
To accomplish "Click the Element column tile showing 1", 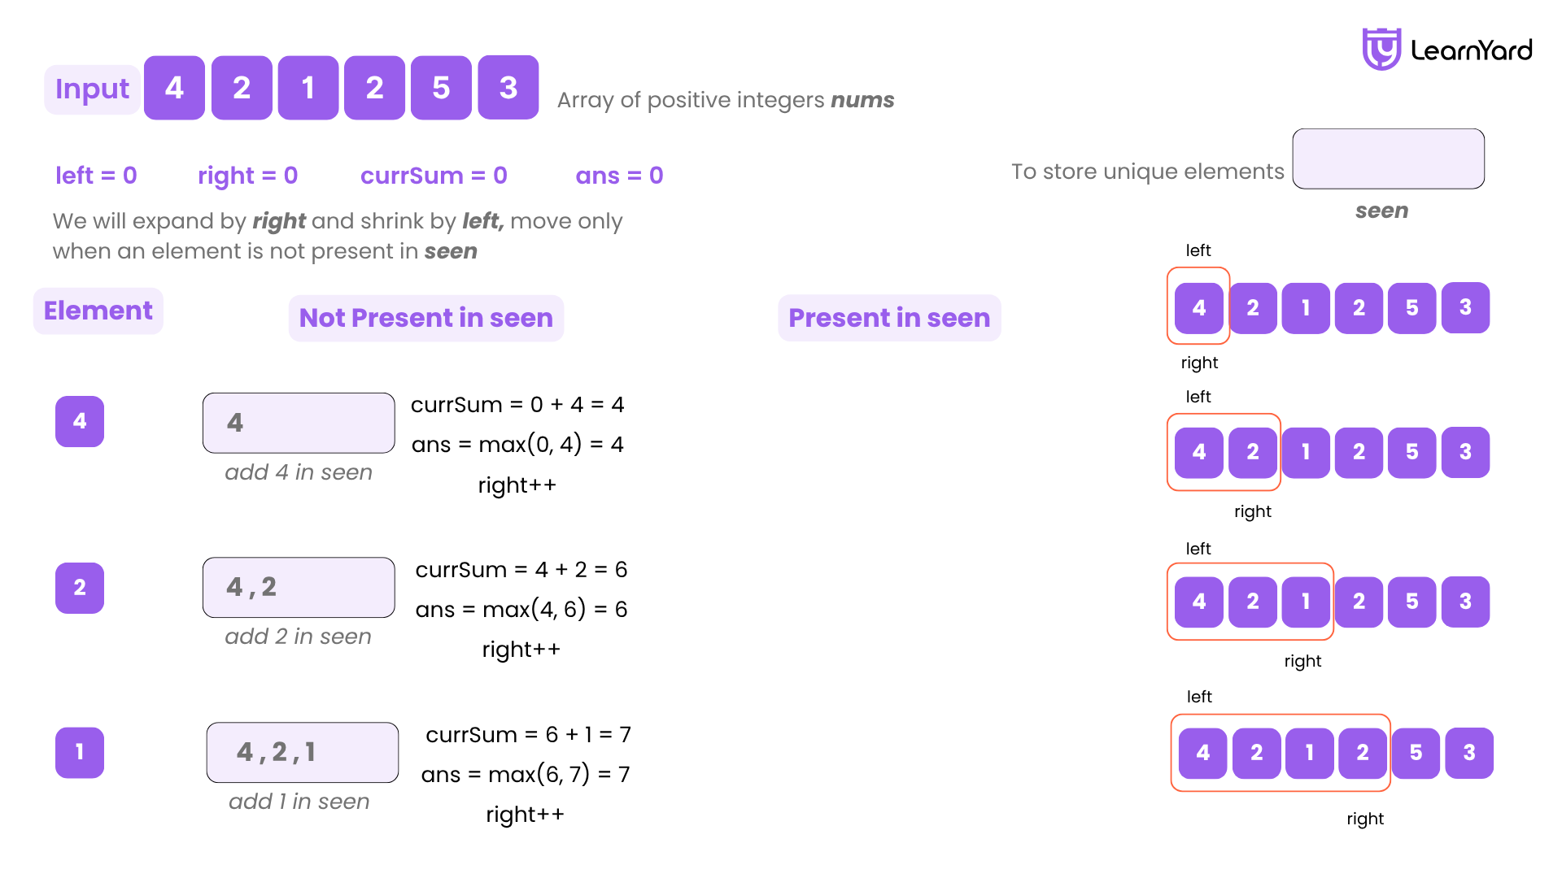I will pyautogui.click(x=80, y=752).
